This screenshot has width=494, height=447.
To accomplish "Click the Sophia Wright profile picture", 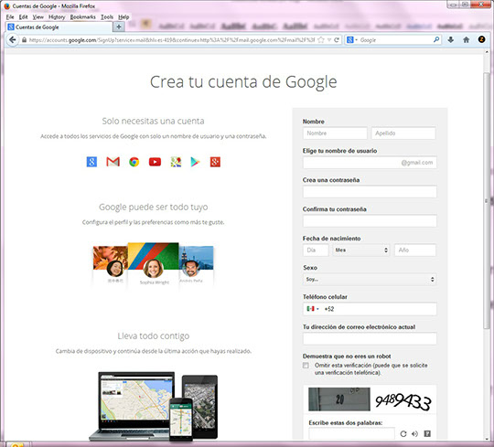I will (153, 268).
